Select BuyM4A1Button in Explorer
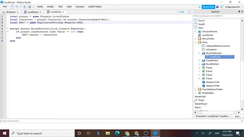244x137 pixels. (x=214, y=53)
